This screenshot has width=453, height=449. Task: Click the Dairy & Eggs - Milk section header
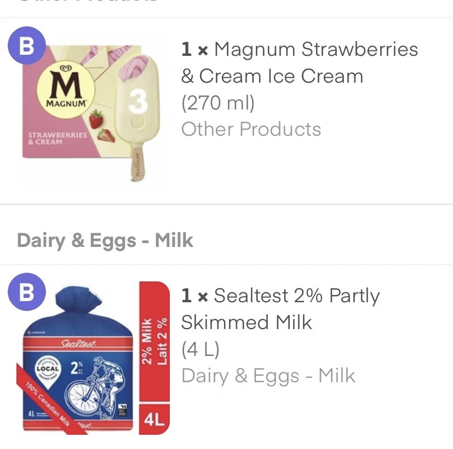105,240
